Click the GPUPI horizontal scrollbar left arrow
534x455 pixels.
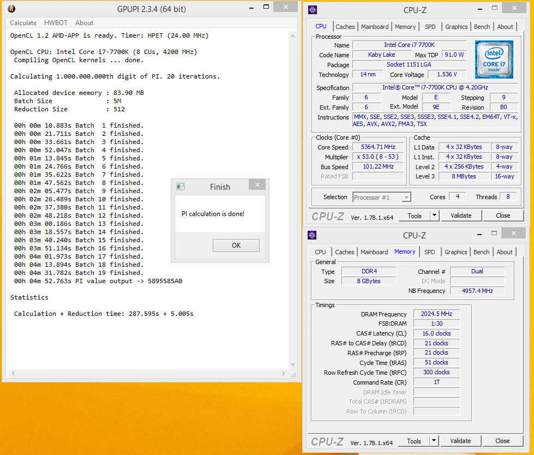point(13,373)
